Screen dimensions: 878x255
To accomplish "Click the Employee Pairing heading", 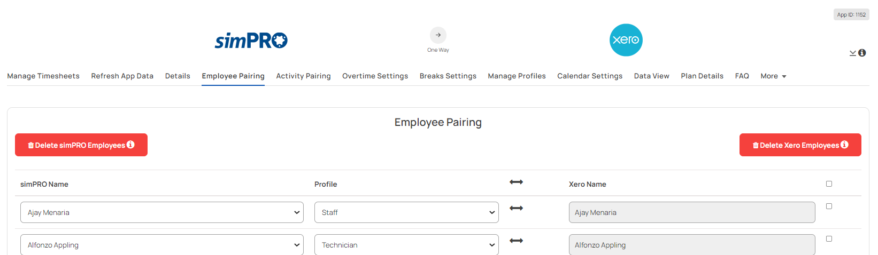I will point(438,122).
